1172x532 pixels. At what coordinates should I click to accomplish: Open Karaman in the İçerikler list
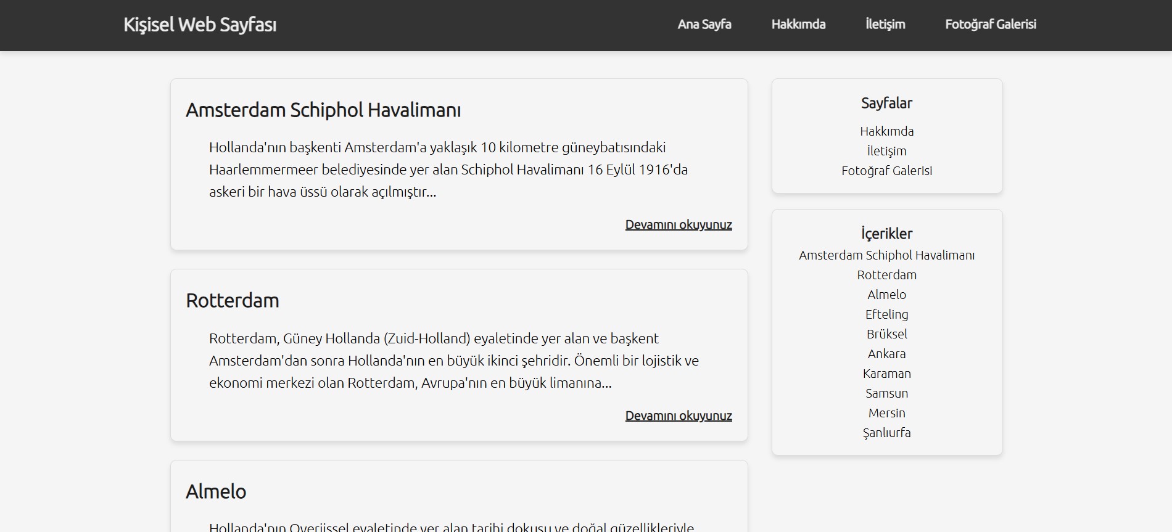tap(887, 374)
